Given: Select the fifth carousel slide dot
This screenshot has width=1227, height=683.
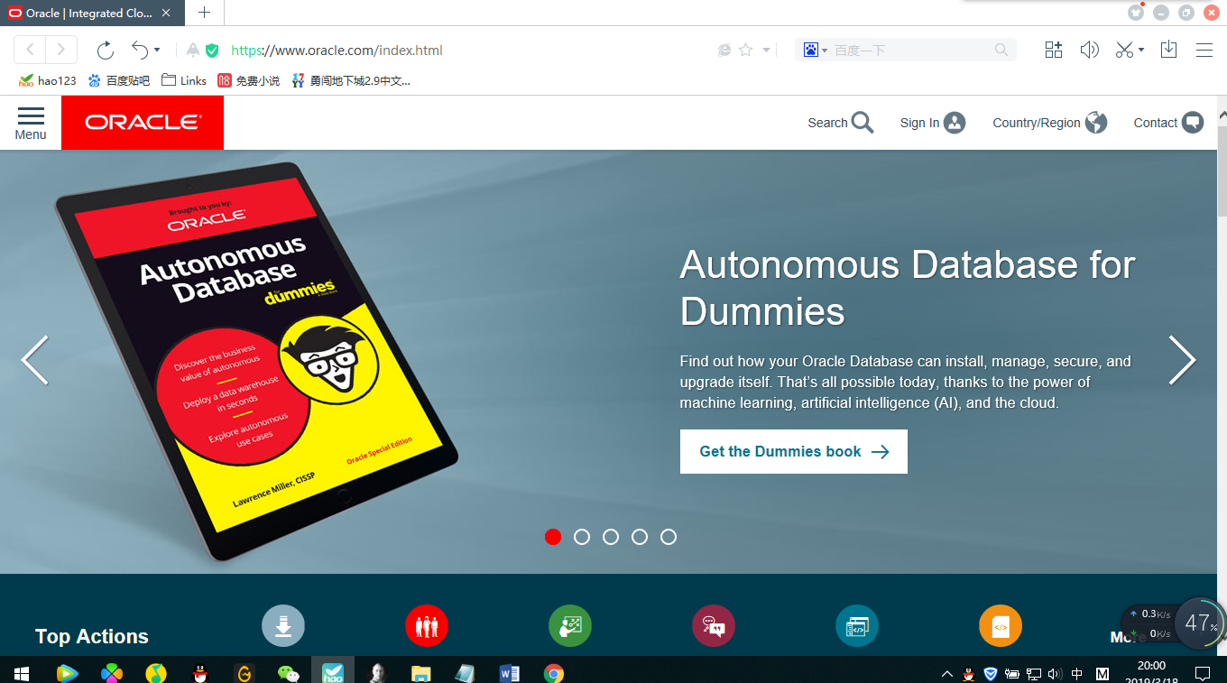Looking at the screenshot, I should [x=669, y=537].
